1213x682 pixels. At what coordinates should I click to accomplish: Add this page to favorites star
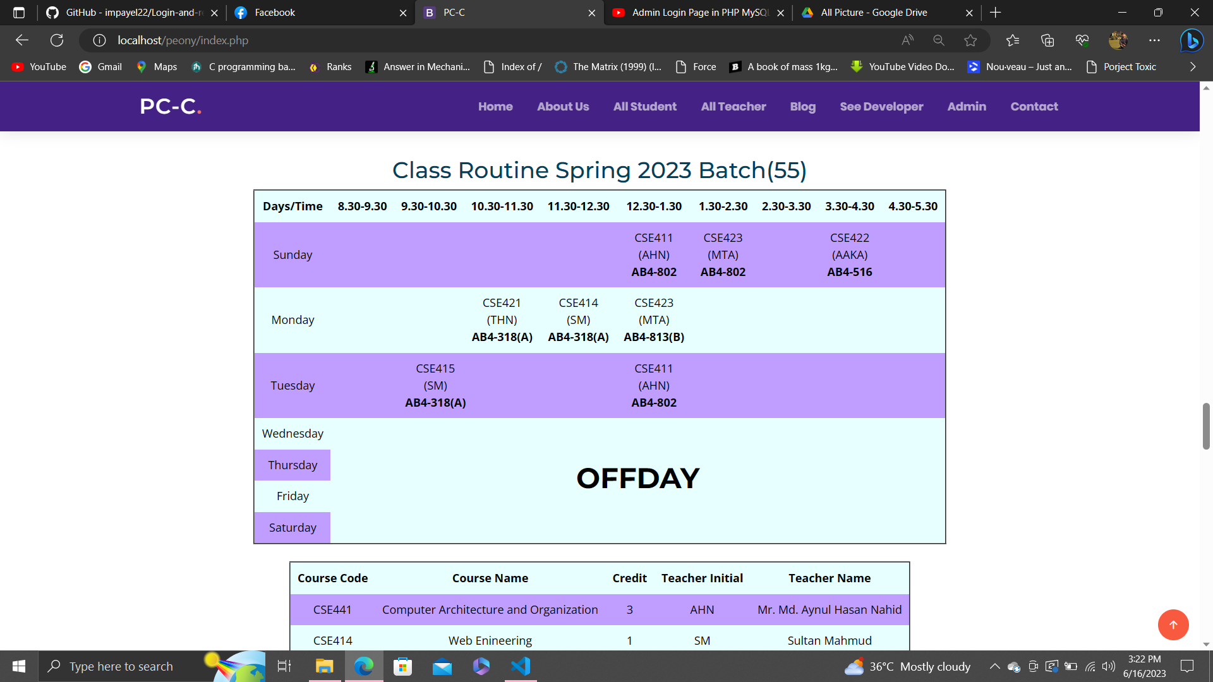point(972,40)
